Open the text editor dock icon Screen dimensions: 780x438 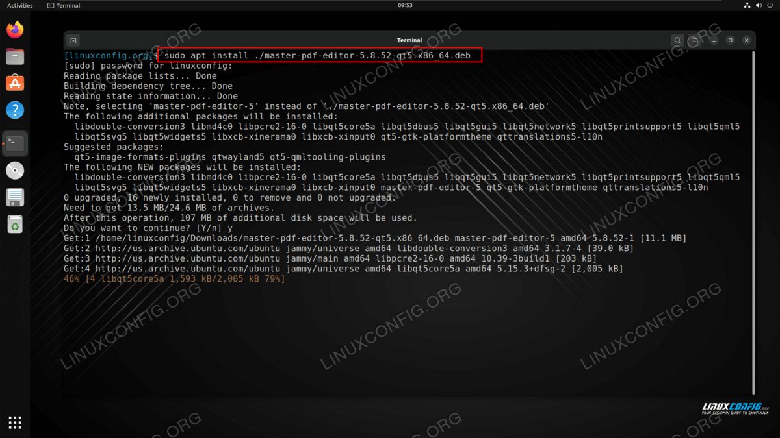pos(15,197)
